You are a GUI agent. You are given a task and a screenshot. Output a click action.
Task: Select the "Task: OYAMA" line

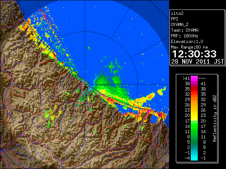(x=185, y=30)
